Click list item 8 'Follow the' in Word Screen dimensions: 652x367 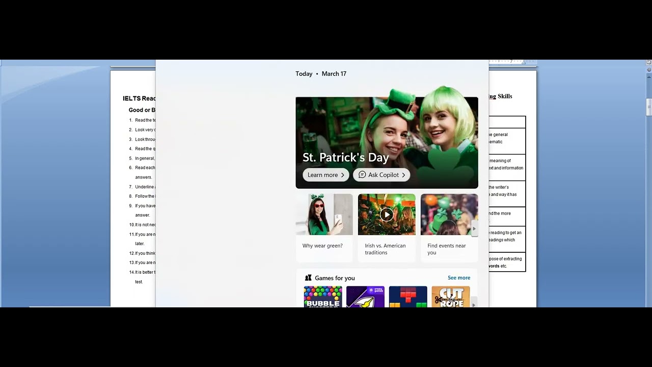click(x=145, y=196)
